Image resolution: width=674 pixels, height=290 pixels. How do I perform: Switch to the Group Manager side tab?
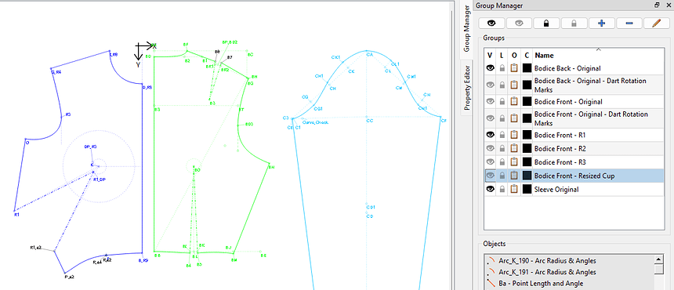tap(466, 29)
